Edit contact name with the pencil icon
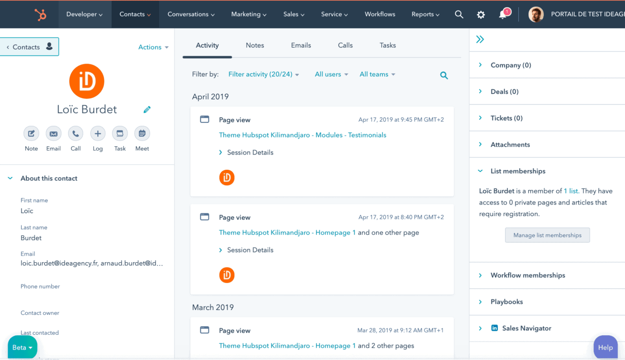Image resolution: width=625 pixels, height=360 pixels. click(147, 110)
